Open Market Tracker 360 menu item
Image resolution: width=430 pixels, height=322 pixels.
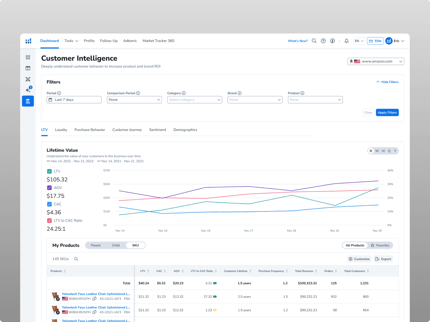(158, 41)
